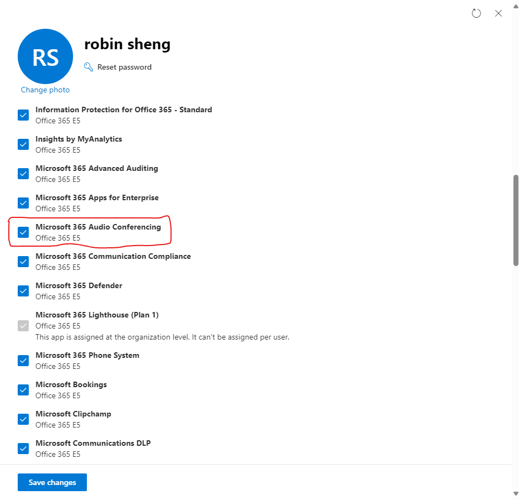Toggle Microsoft 365 Apps for Enterprise checkbox
The width and height of the screenshot is (519, 500).
point(23,203)
